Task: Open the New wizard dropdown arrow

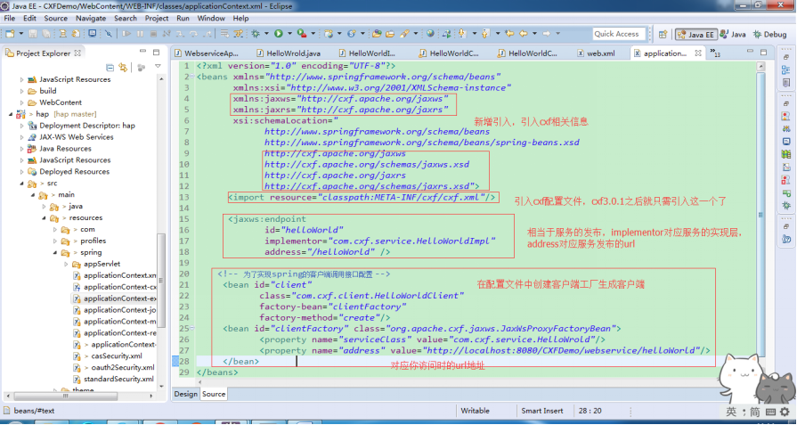Action: pos(20,34)
